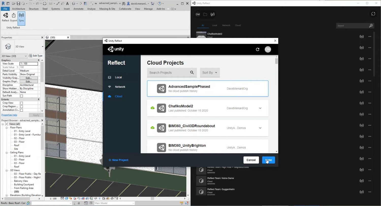
Task: Open the Autodesk store cart icon
Action: (152, 4)
